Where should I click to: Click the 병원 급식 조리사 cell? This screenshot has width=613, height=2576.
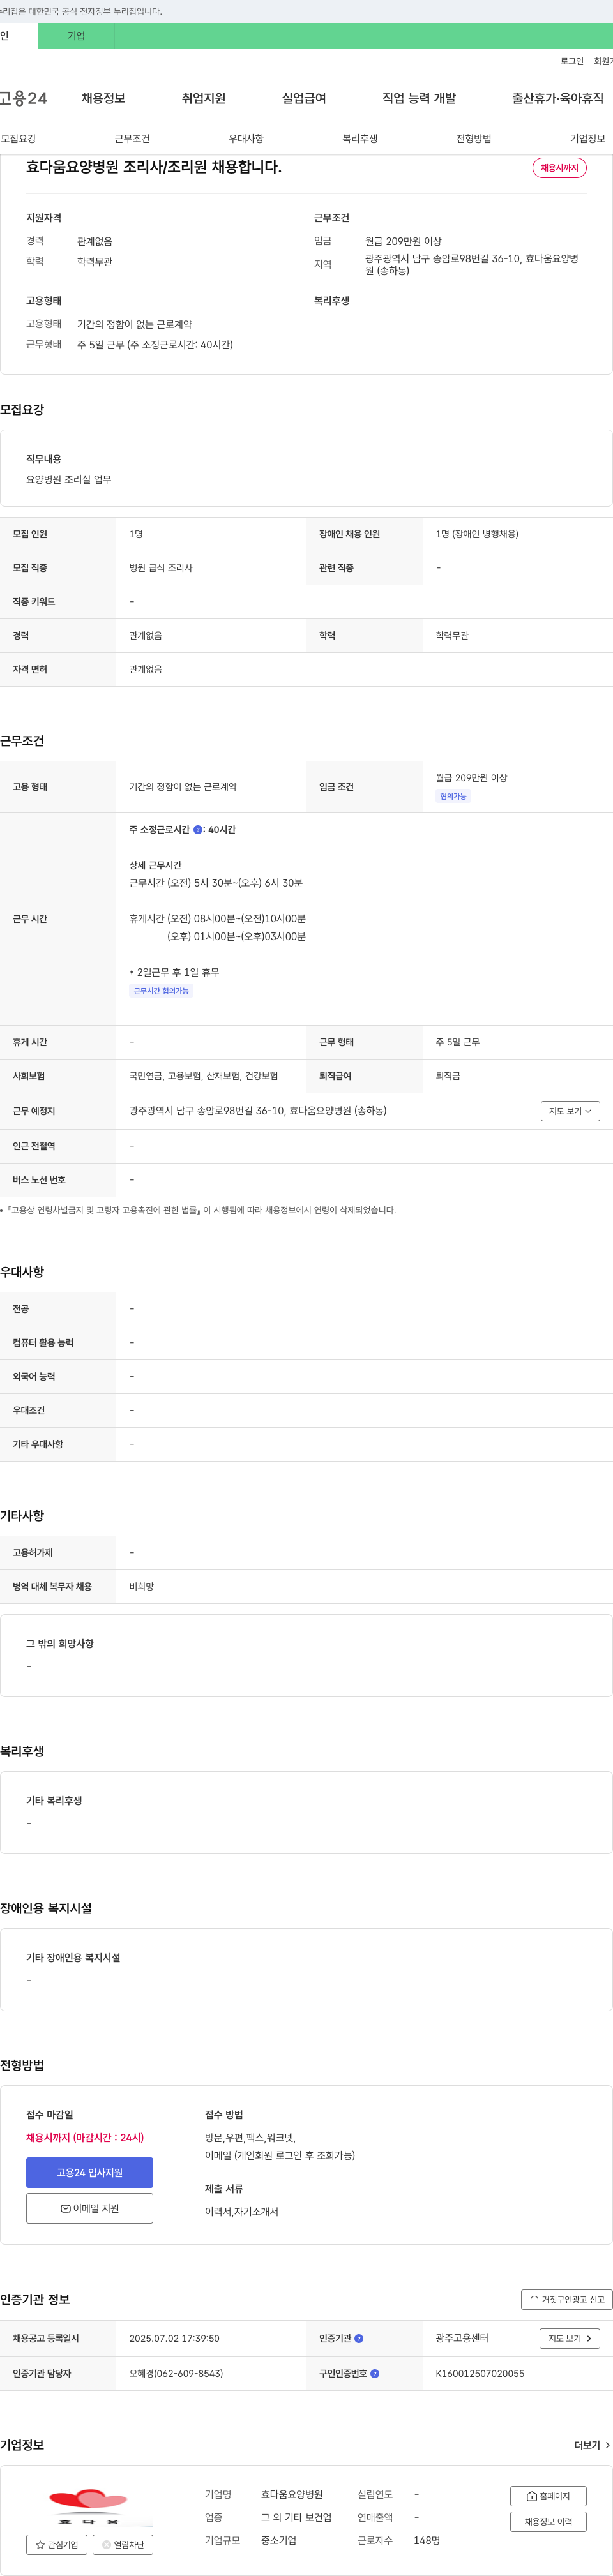(161, 568)
